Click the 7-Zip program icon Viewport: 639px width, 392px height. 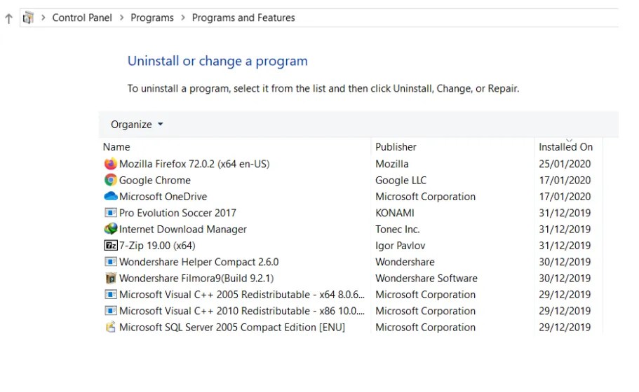110,246
